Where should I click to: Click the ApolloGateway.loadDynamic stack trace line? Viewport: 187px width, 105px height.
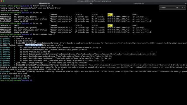(x=65, y=58)
